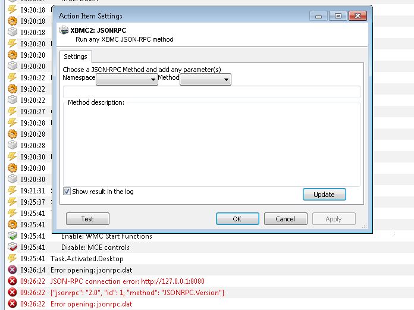Click red error icon beside JSON-RPC connection error
Image resolution: width=414 pixels, height=310 pixels.
tap(12, 281)
